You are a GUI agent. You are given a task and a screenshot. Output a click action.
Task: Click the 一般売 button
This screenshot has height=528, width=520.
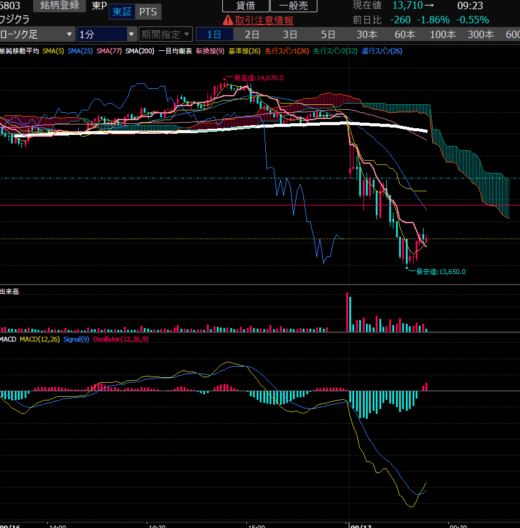[x=293, y=6]
